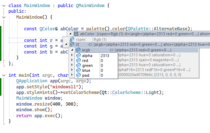Click the green field cube icon

pos(78,65)
